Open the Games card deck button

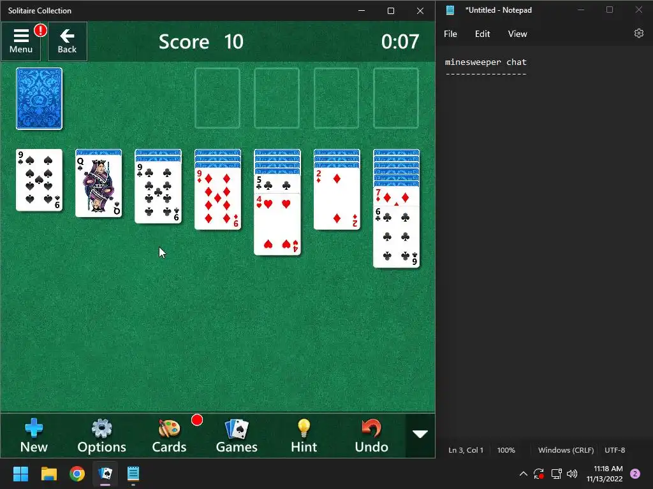237,436
